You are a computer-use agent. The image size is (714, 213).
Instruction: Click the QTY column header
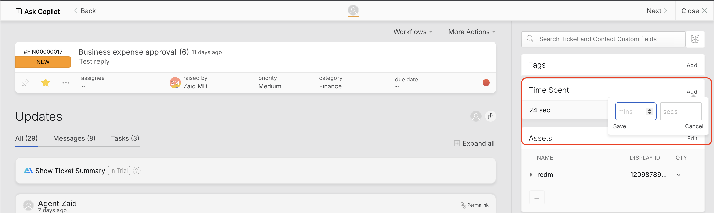(x=681, y=158)
